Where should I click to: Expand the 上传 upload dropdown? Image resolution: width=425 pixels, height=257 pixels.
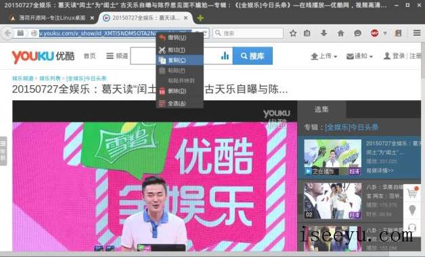(324, 56)
